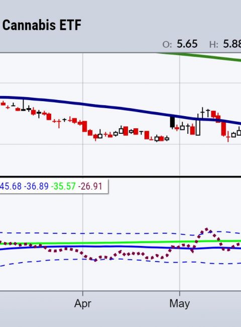Click the Cannabis ETF chart title
This screenshot has height=327, width=241.
point(42,25)
